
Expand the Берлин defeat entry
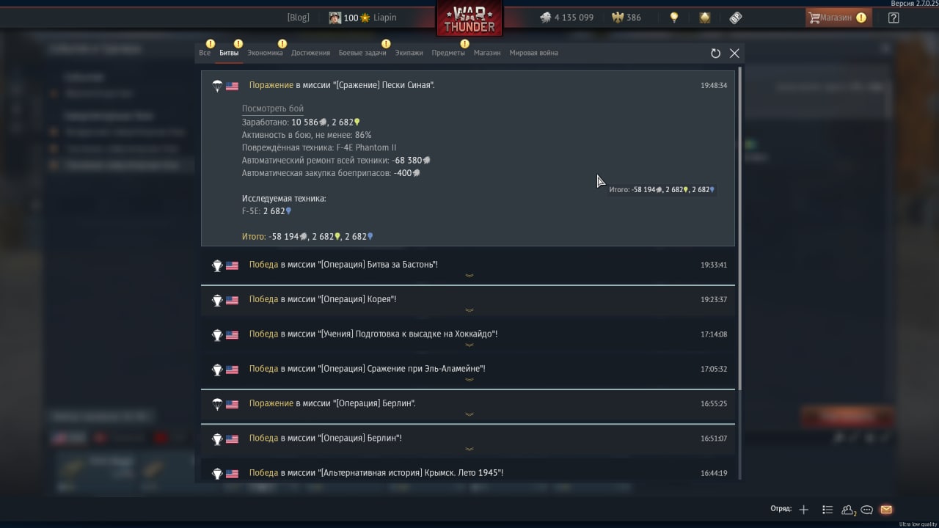[468, 407]
